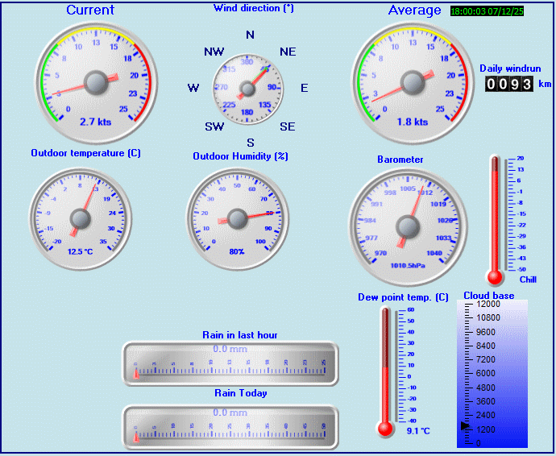556x456 pixels.
Task: Click the 1010.5hPa barometer reading
Action: coord(407,263)
